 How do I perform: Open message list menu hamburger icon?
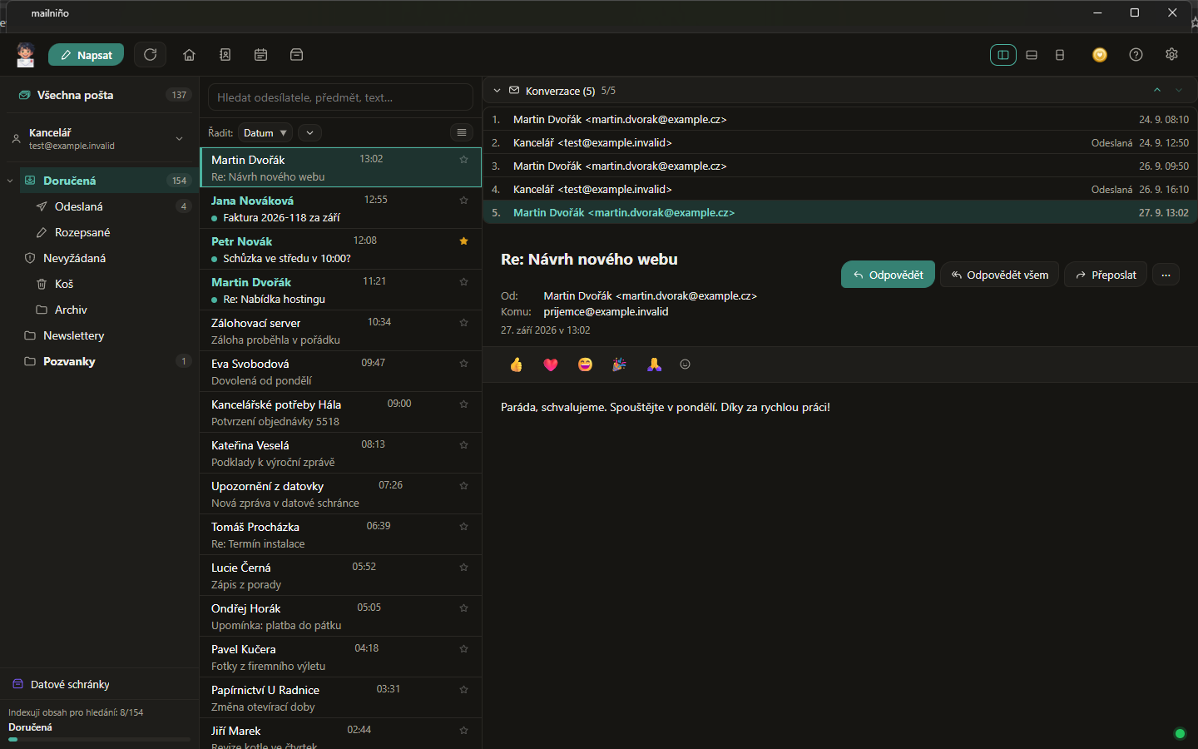click(462, 132)
